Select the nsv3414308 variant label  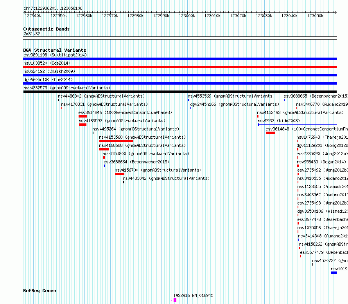[323, 236]
